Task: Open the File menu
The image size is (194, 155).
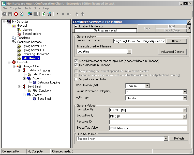Action: (5, 8)
